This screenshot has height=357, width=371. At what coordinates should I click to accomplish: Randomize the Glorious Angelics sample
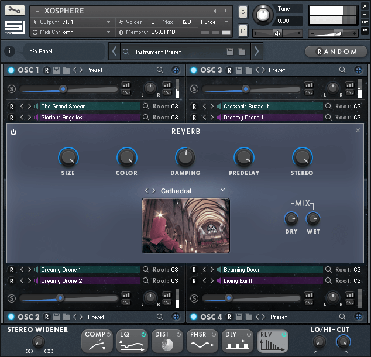12,118
